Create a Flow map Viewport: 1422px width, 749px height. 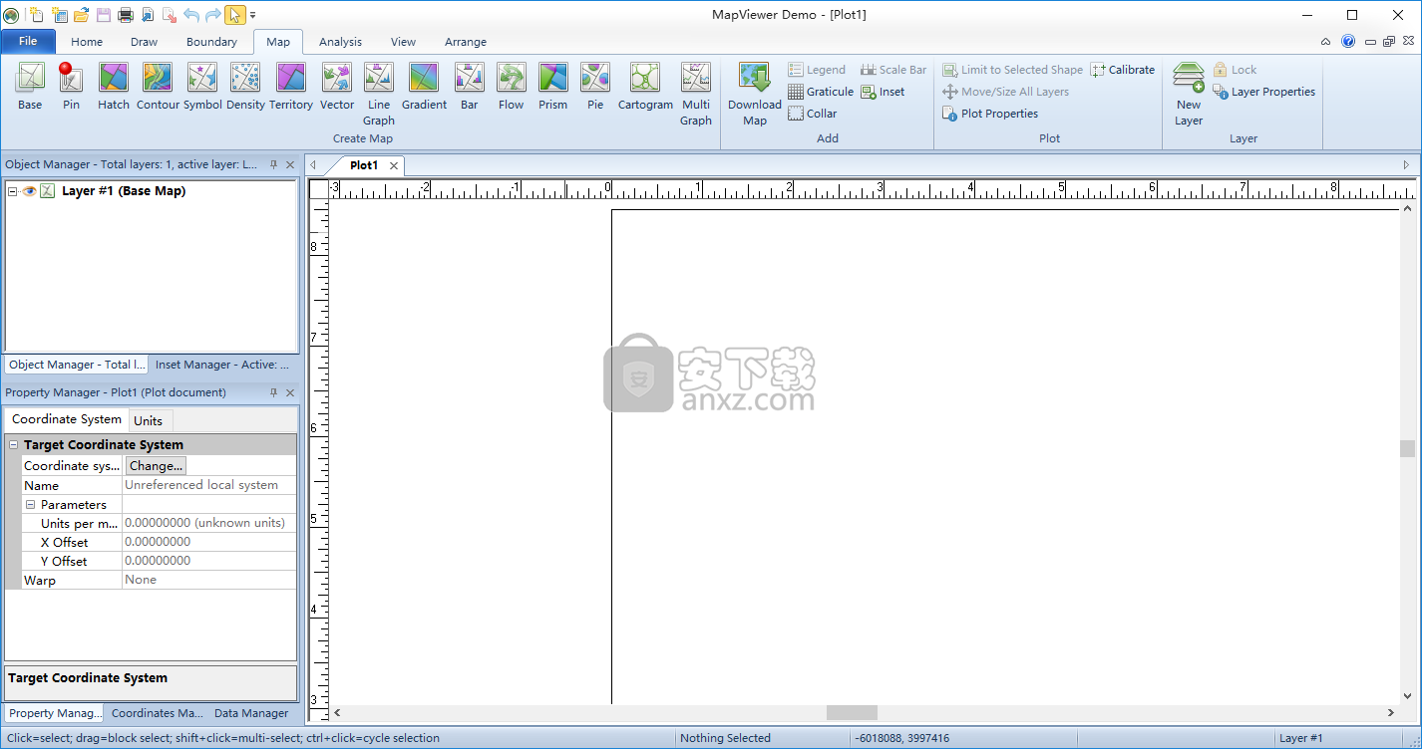[x=512, y=87]
